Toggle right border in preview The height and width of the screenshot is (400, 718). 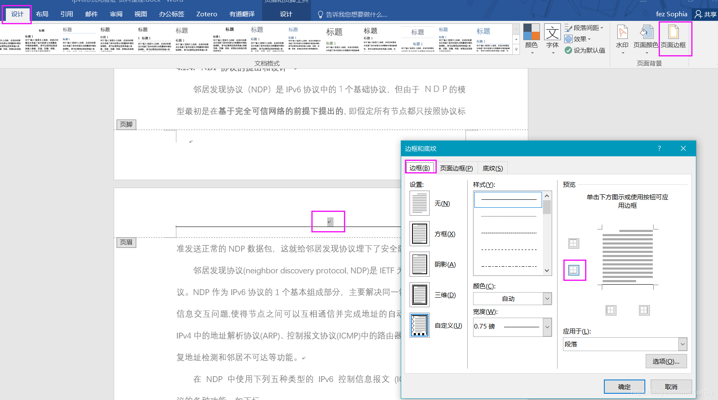pos(644,310)
